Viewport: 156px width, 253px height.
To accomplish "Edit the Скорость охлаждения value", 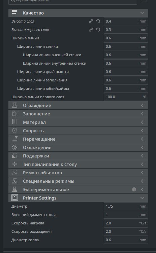I will coord(126,231).
